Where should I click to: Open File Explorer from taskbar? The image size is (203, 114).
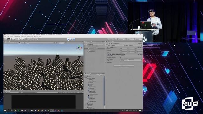click(15, 111)
